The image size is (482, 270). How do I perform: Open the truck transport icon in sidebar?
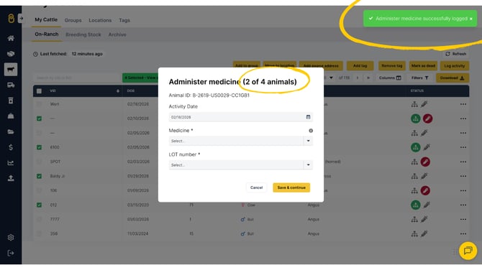click(11, 85)
